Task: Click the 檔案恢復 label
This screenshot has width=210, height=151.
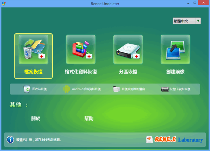Action: (x=33, y=72)
